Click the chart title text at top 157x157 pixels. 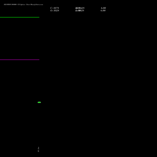(23, 4)
